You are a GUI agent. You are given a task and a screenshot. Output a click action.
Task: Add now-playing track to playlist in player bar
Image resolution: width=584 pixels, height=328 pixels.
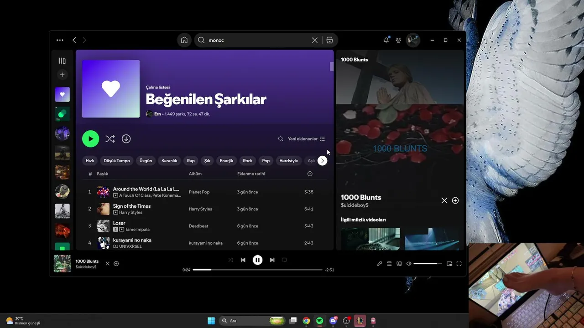116,264
